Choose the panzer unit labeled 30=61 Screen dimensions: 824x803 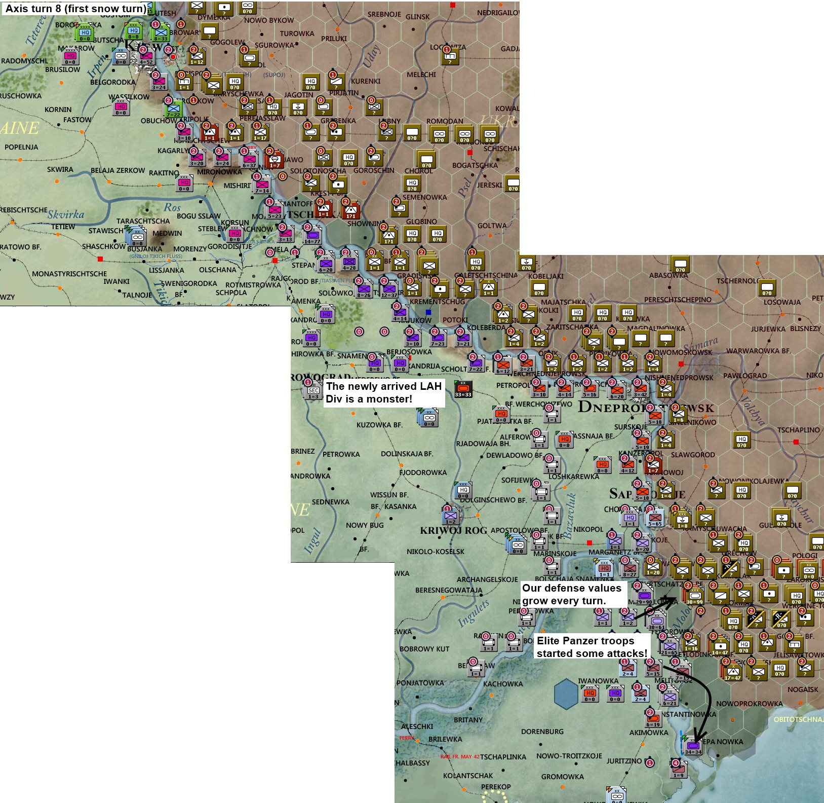click(657, 622)
